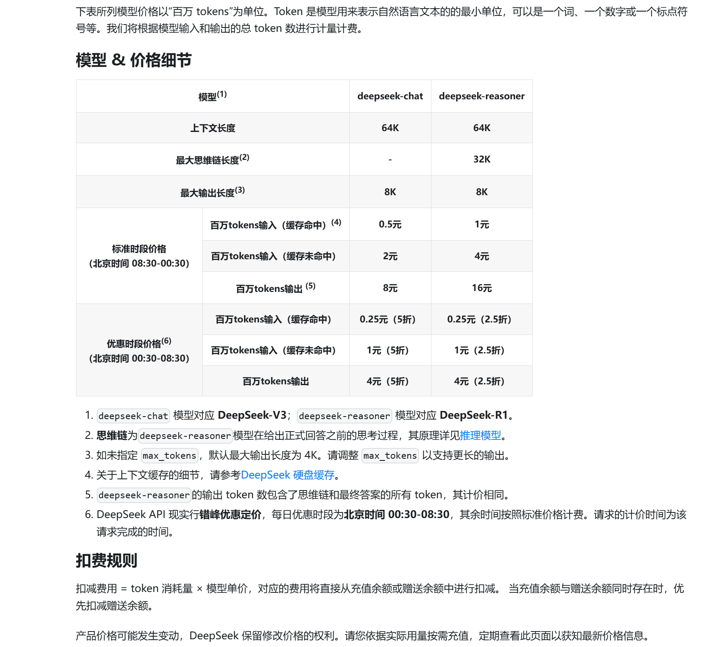Viewport: 718px width, 647px height.
Task: Click the intro paragraph about 百万 tokens units
Action: coord(382,20)
